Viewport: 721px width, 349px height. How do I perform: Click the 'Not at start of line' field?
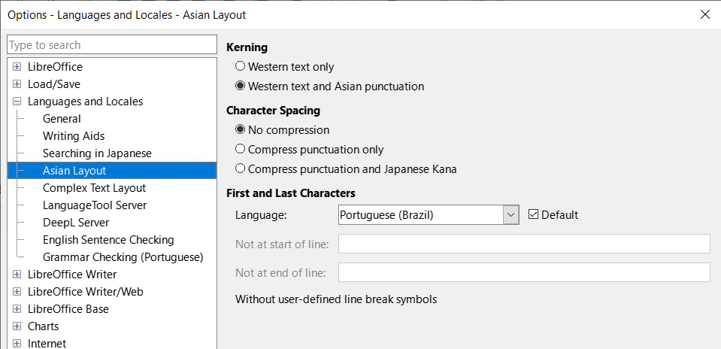tap(524, 244)
